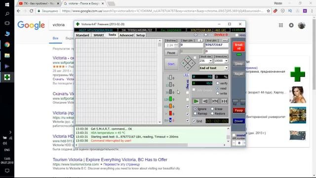Screen dimensions: 316x178
Task: Toggle log checkbox for 30 ms blocks
Action: click(188, 92)
